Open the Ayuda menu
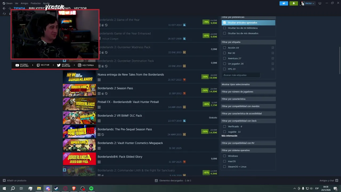This screenshot has width=341, height=192. (x=46, y=3)
